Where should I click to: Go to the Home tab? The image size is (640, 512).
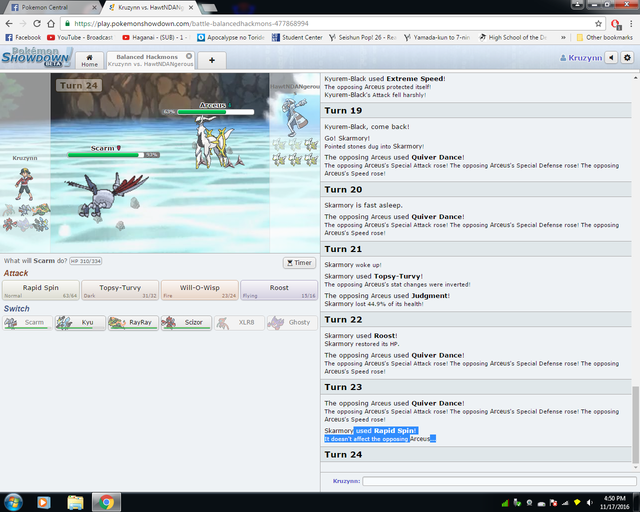[x=89, y=60]
